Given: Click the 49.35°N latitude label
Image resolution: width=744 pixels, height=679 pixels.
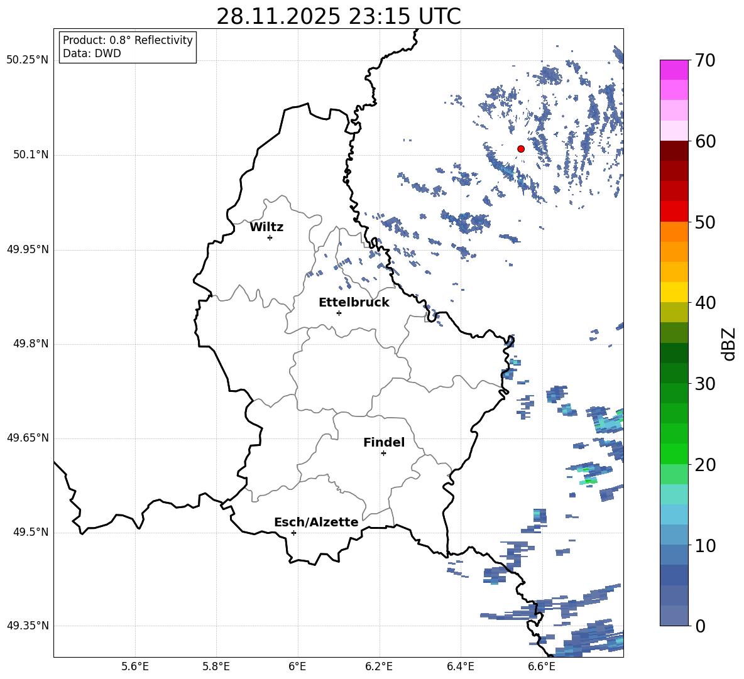Looking at the screenshot, I should [28, 626].
